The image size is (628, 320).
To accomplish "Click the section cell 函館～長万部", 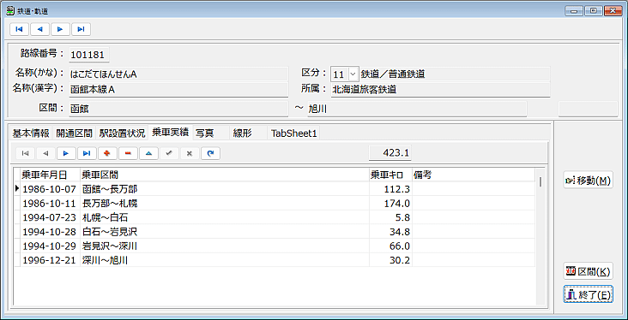I will coord(224,189).
